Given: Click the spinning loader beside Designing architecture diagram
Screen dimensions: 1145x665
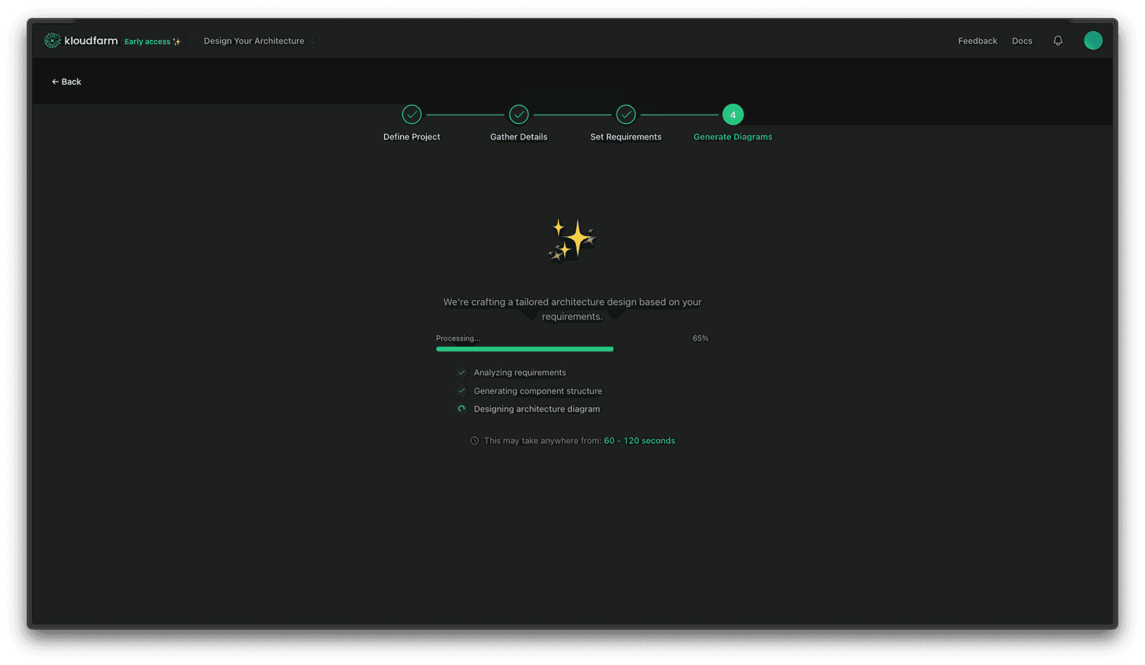Looking at the screenshot, I should coord(462,409).
